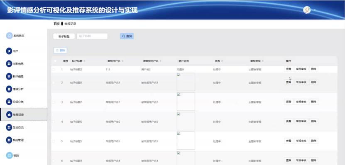The width and height of the screenshot is (345, 165).
Task: Click 删除 for row 帖子标题2
Action: coord(313,69)
